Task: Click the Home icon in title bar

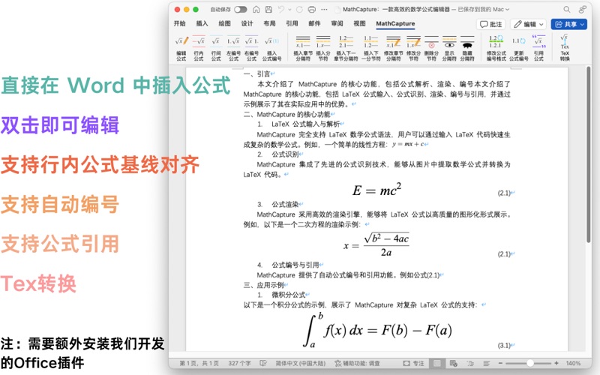Action: [256, 10]
